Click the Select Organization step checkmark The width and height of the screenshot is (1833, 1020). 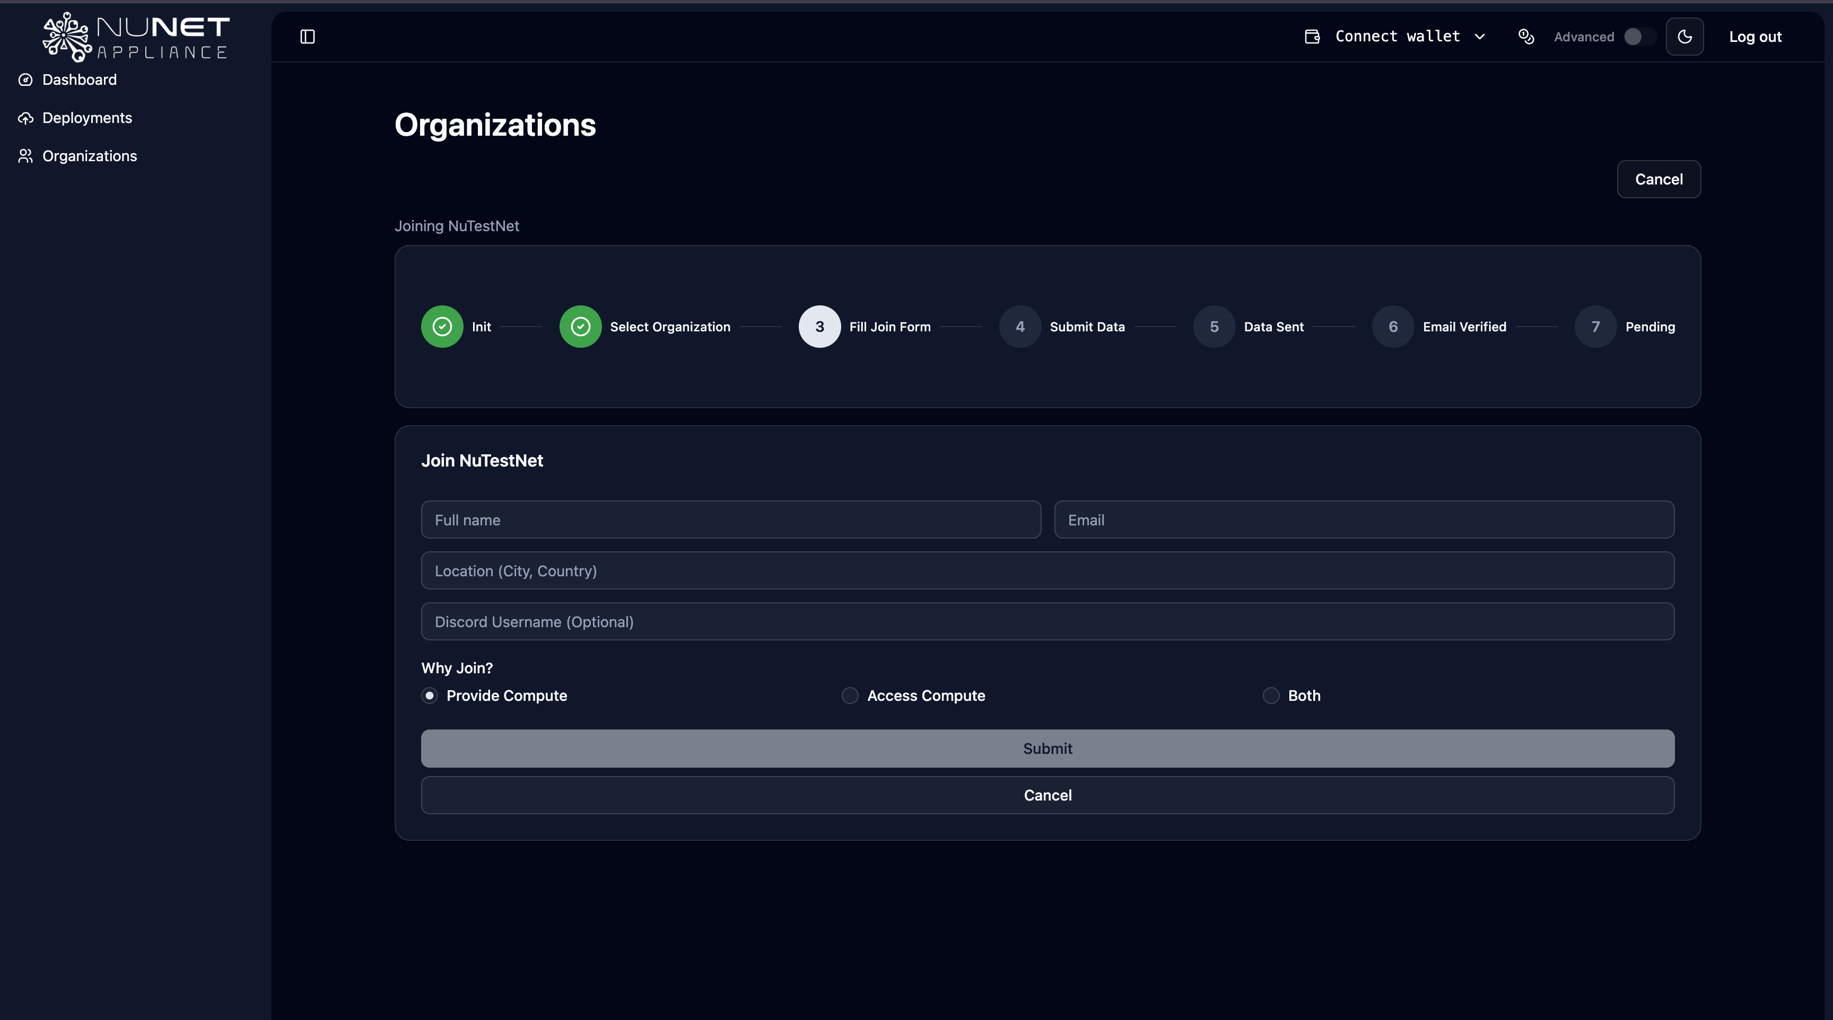point(580,327)
